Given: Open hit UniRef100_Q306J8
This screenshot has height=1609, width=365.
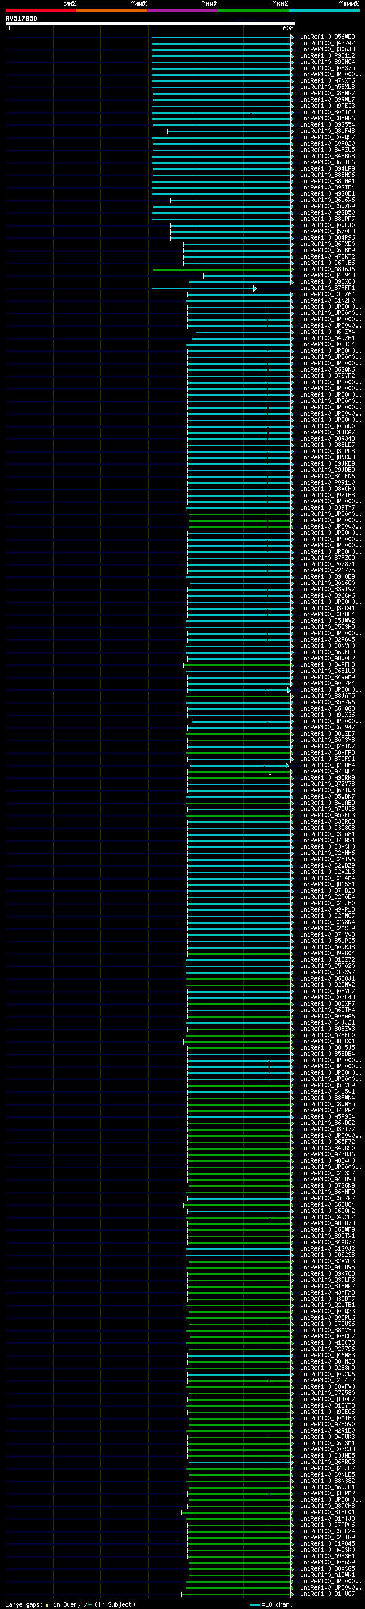Looking at the screenshot, I should pos(327,49).
